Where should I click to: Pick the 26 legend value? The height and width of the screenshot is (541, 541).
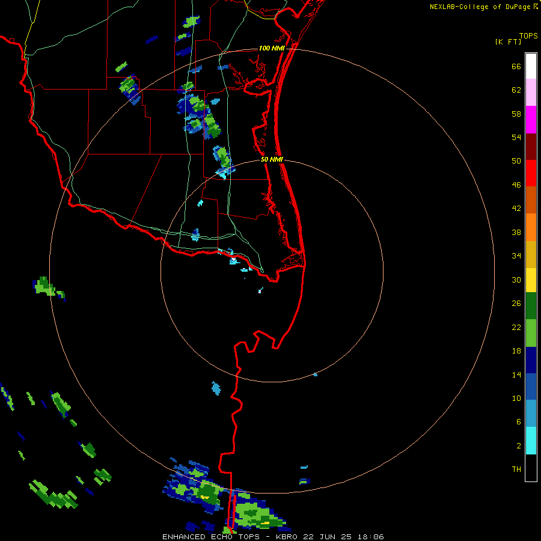(x=516, y=304)
